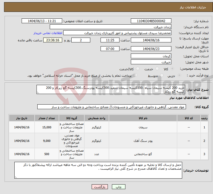Screen dimensions: 213x194
Task: Click the validity time field 07:00
Action: click(x=110, y=49)
